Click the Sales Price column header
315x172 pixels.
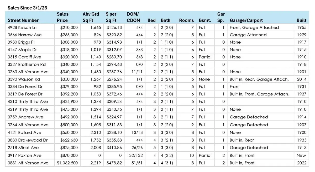[62, 17]
